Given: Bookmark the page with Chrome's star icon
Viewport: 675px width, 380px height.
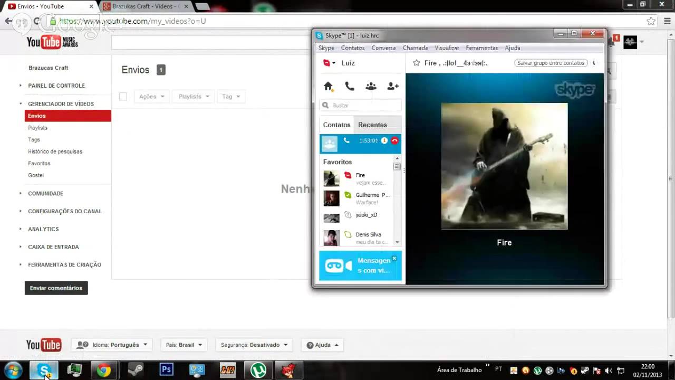Looking at the screenshot, I should point(651,22).
